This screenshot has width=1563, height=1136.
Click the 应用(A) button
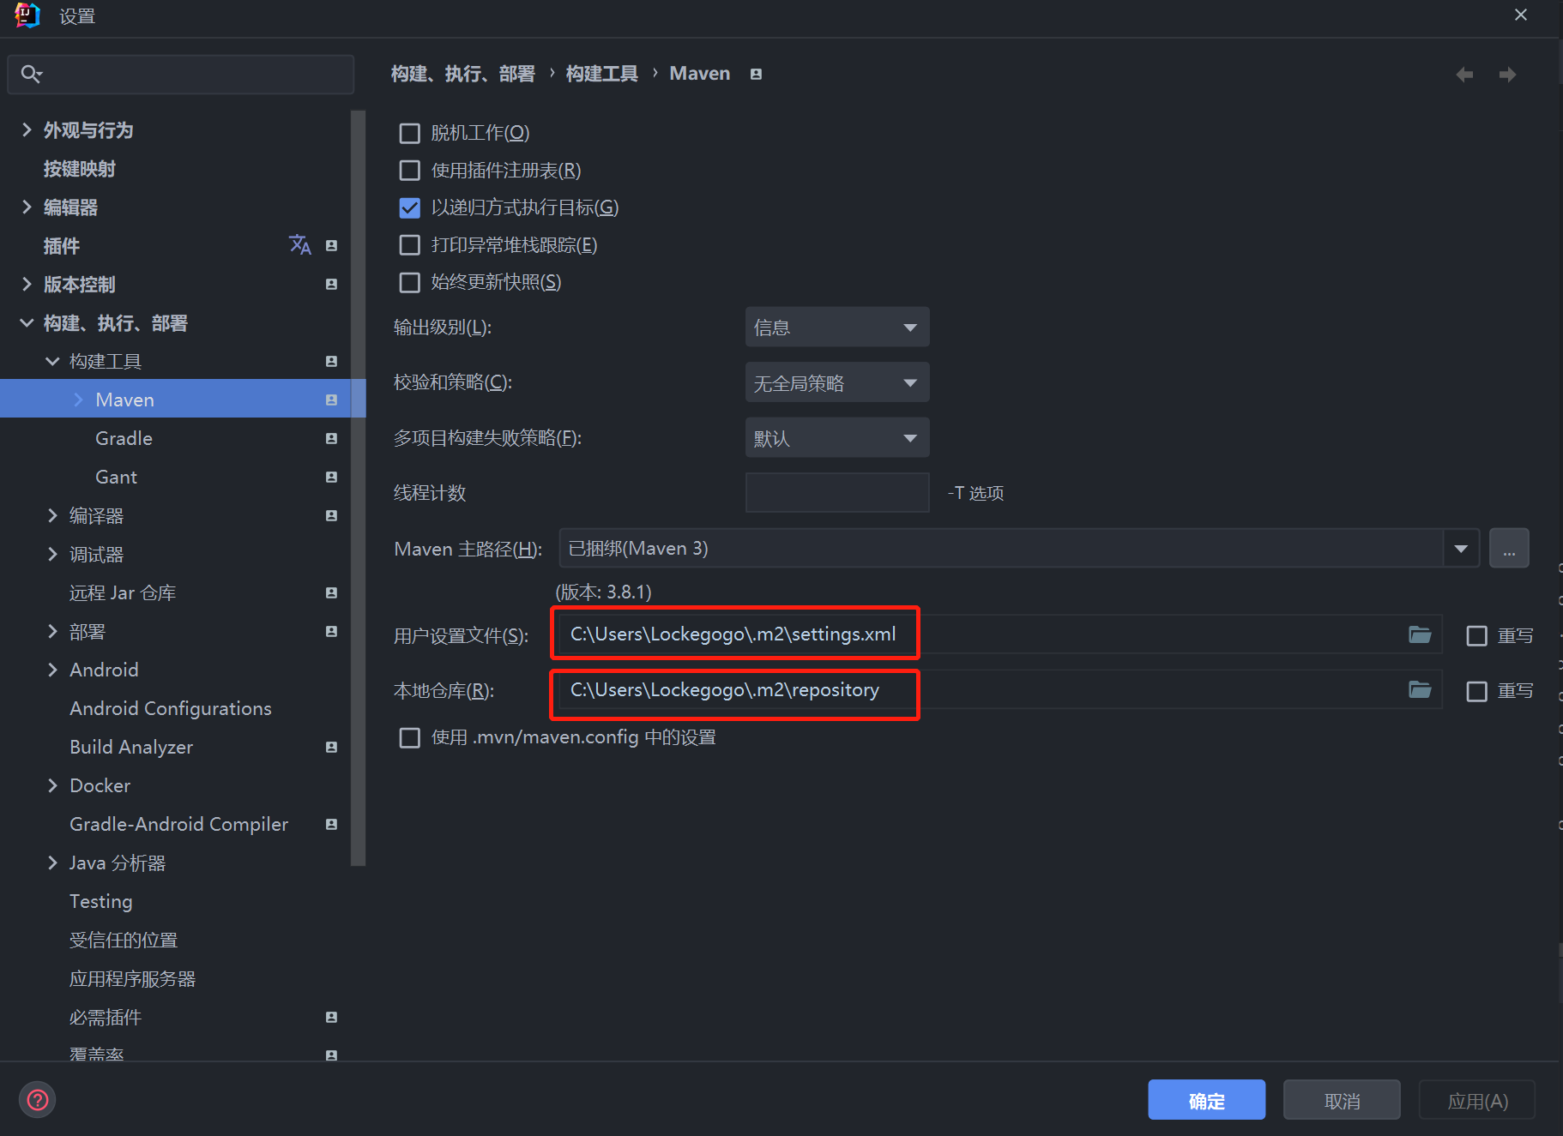tap(1477, 1100)
